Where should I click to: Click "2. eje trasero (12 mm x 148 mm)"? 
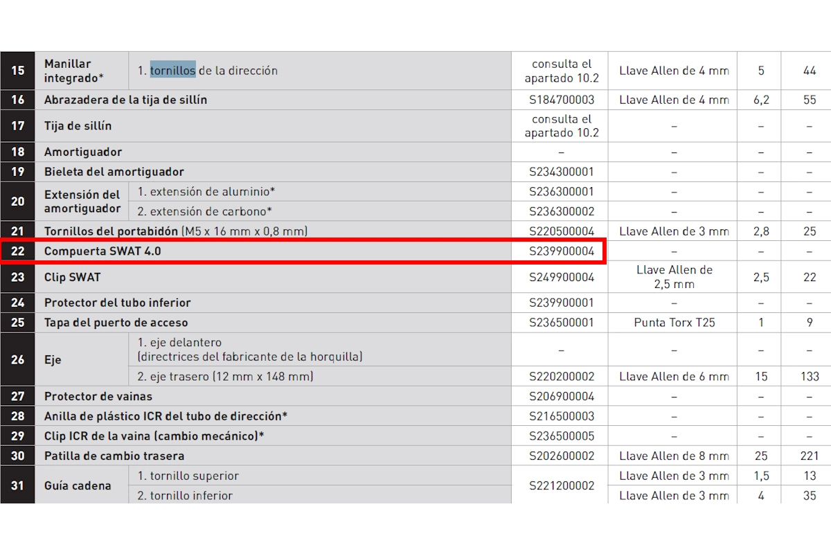tap(225, 377)
